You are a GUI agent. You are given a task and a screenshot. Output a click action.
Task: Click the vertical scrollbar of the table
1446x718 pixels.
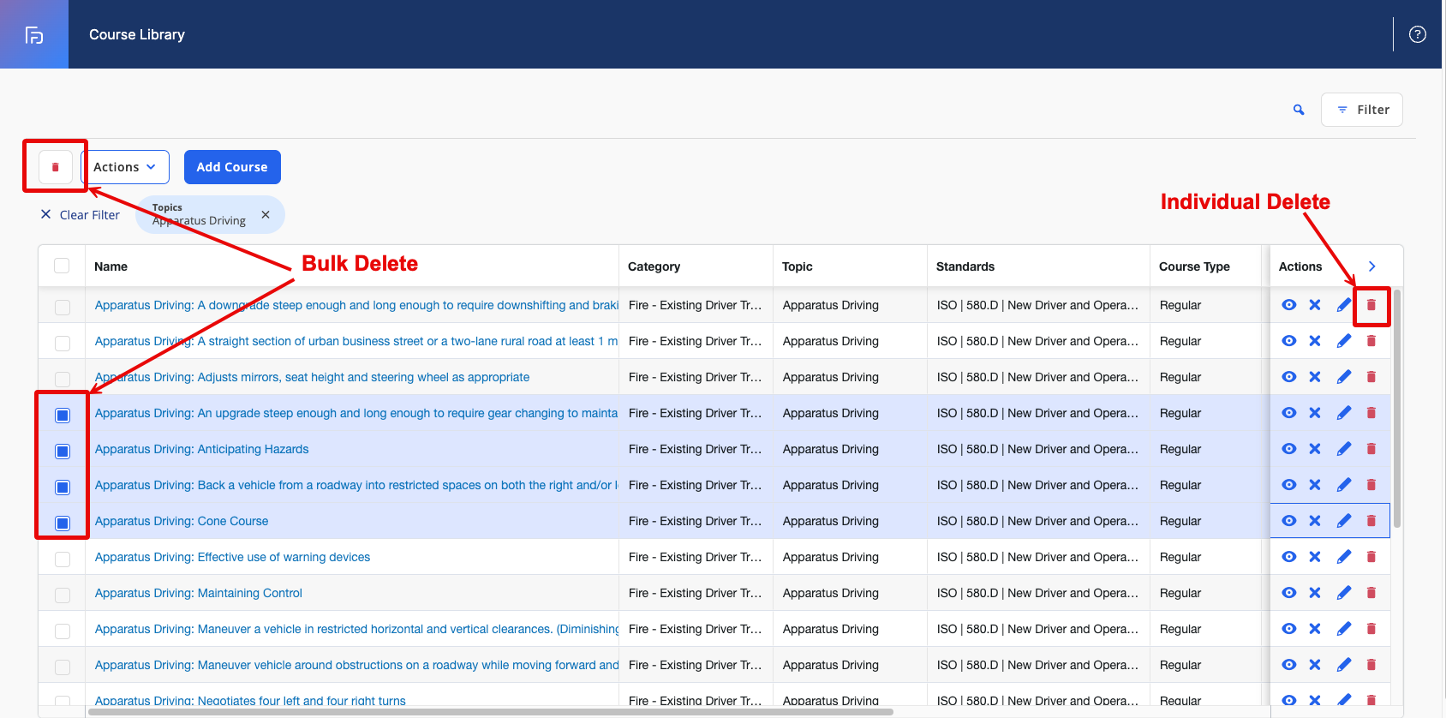pyautogui.click(x=1397, y=409)
